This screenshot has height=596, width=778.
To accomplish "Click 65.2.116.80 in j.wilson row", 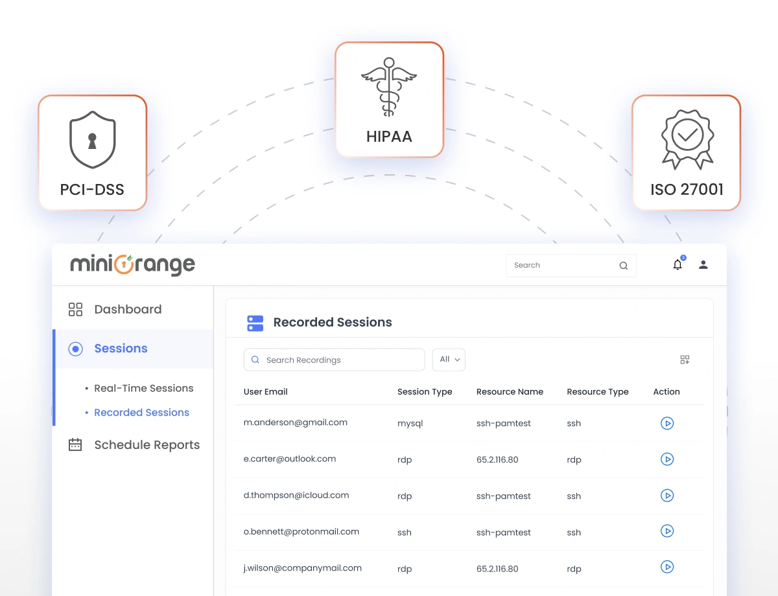I will tap(497, 569).
